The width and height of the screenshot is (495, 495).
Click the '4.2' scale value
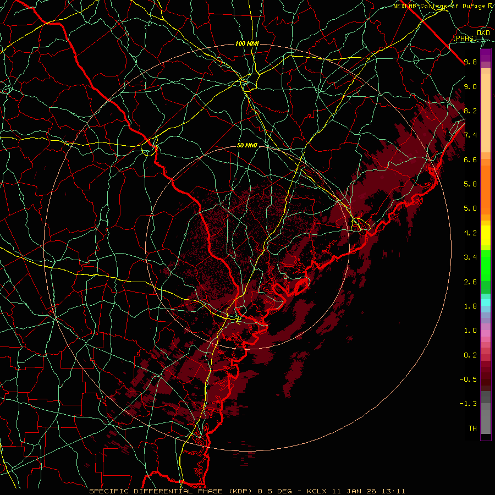(470, 233)
